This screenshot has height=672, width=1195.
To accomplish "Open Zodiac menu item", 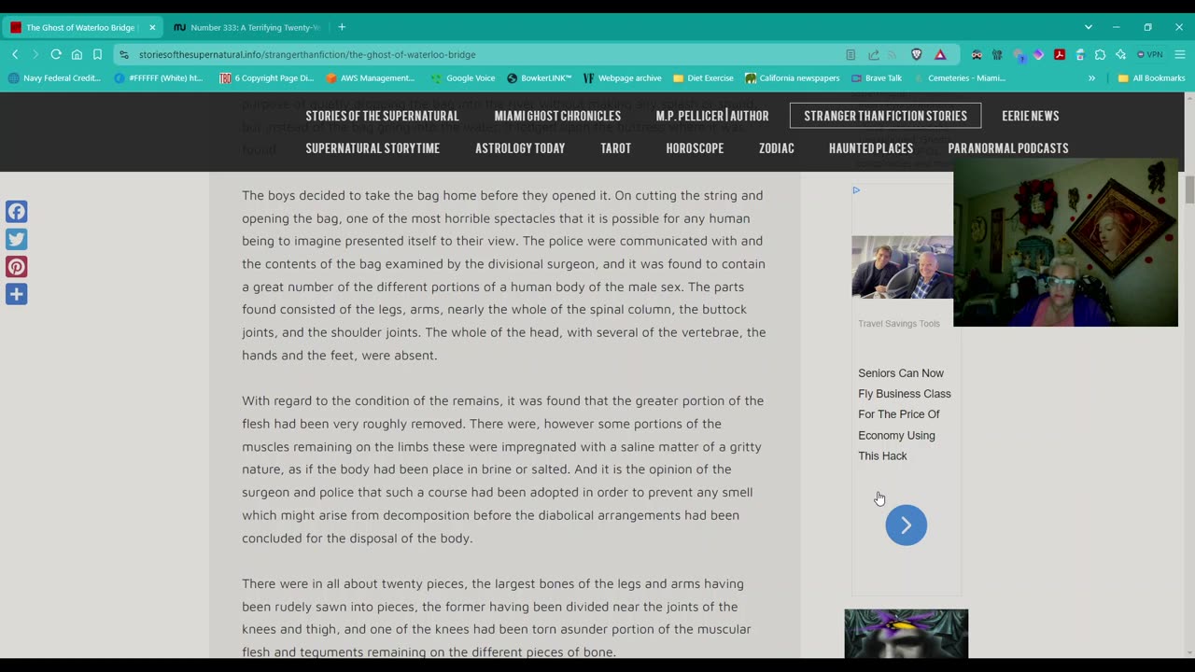I will [x=777, y=148].
